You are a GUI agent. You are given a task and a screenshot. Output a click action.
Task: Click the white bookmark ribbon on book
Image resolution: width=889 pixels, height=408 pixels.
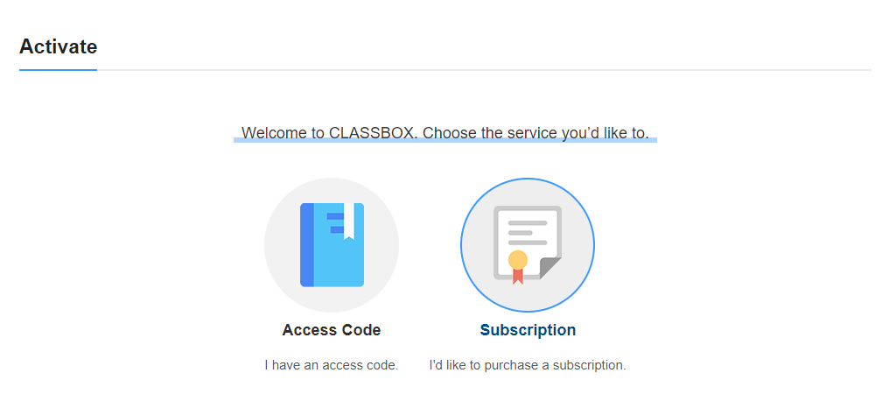tap(349, 222)
